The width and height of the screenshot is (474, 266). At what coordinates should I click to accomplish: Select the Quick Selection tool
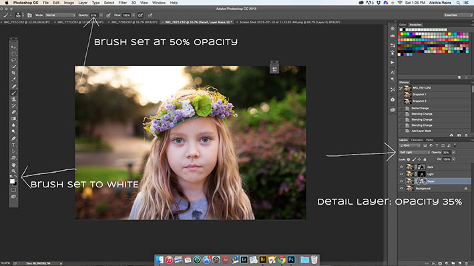pyautogui.click(x=13, y=67)
